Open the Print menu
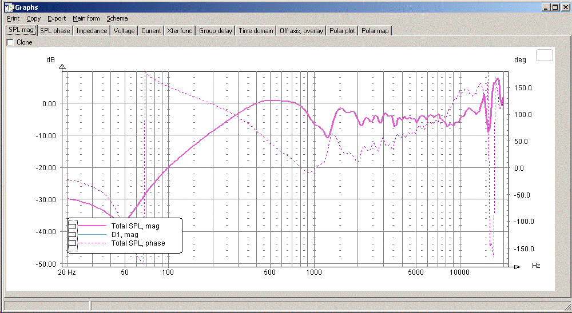 point(13,18)
